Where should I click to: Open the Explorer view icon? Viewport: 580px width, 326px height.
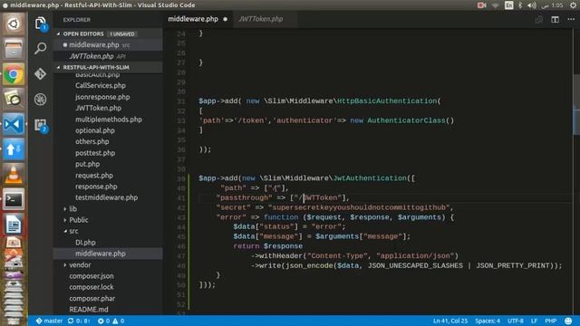[x=41, y=24]
